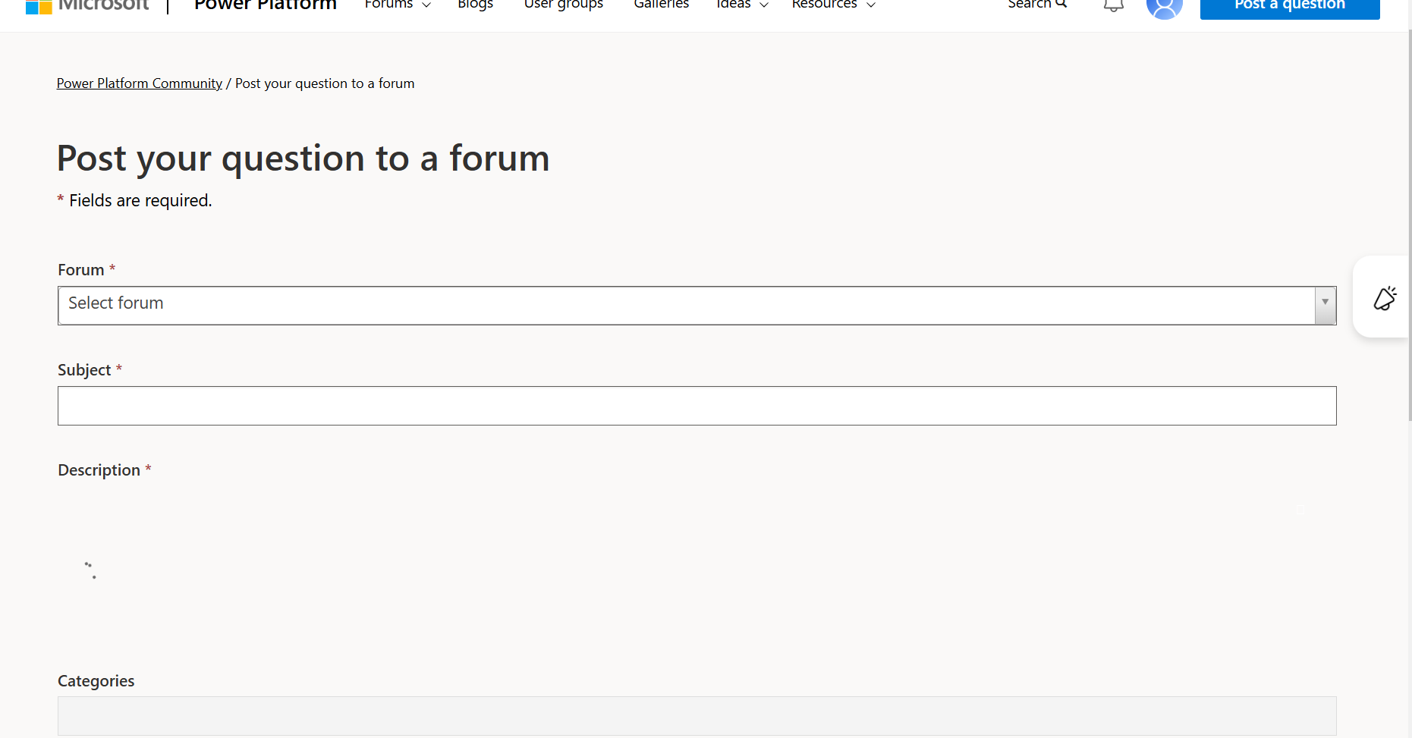Image resolution: width=1412 pixels, height=738 pixels.
Task: Expand the Forums menu
Action: (x=398, y=5)
